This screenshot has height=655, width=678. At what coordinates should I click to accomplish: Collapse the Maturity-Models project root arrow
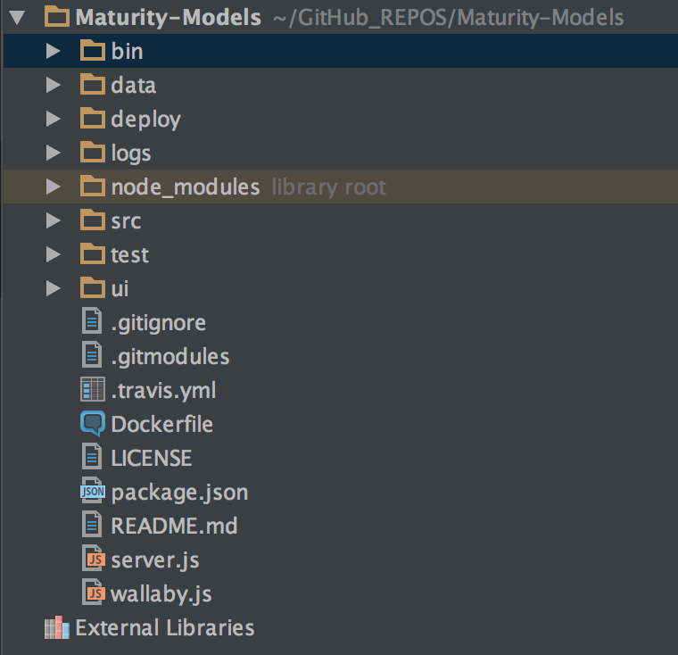coord(16,17)
